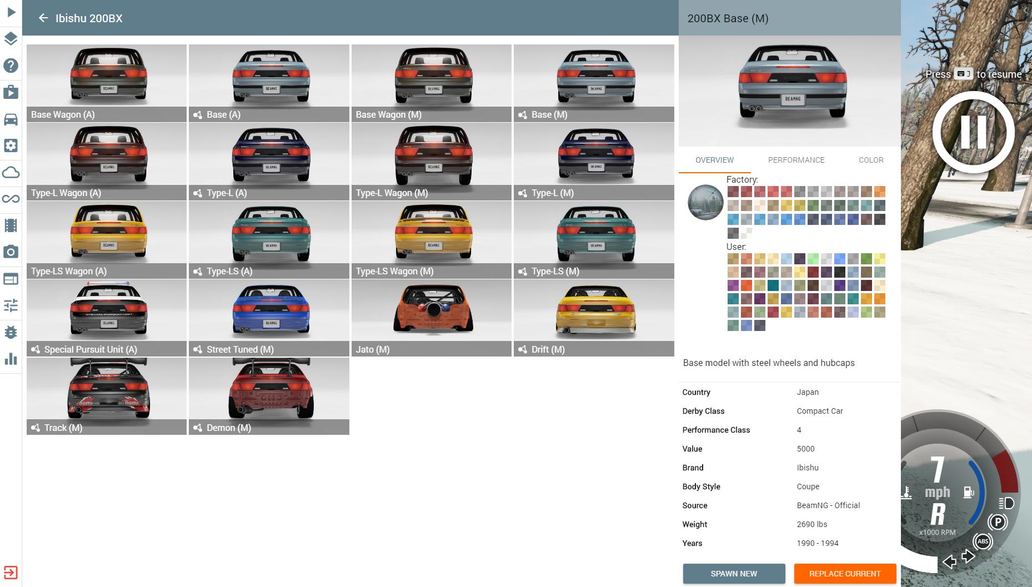
Task: Click the headlights indicator on the gauge
Action: 1006,503
